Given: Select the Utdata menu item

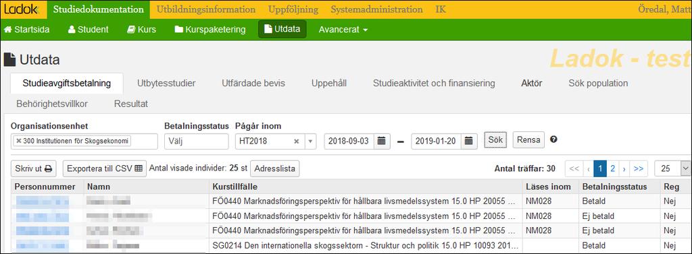Looking at the screenshot, I should pos(282,29).
